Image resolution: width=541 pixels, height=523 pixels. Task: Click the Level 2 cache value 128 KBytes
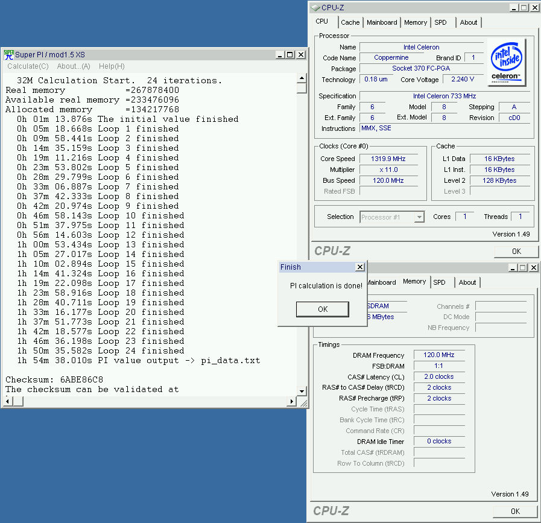click(x=499, y=180)
